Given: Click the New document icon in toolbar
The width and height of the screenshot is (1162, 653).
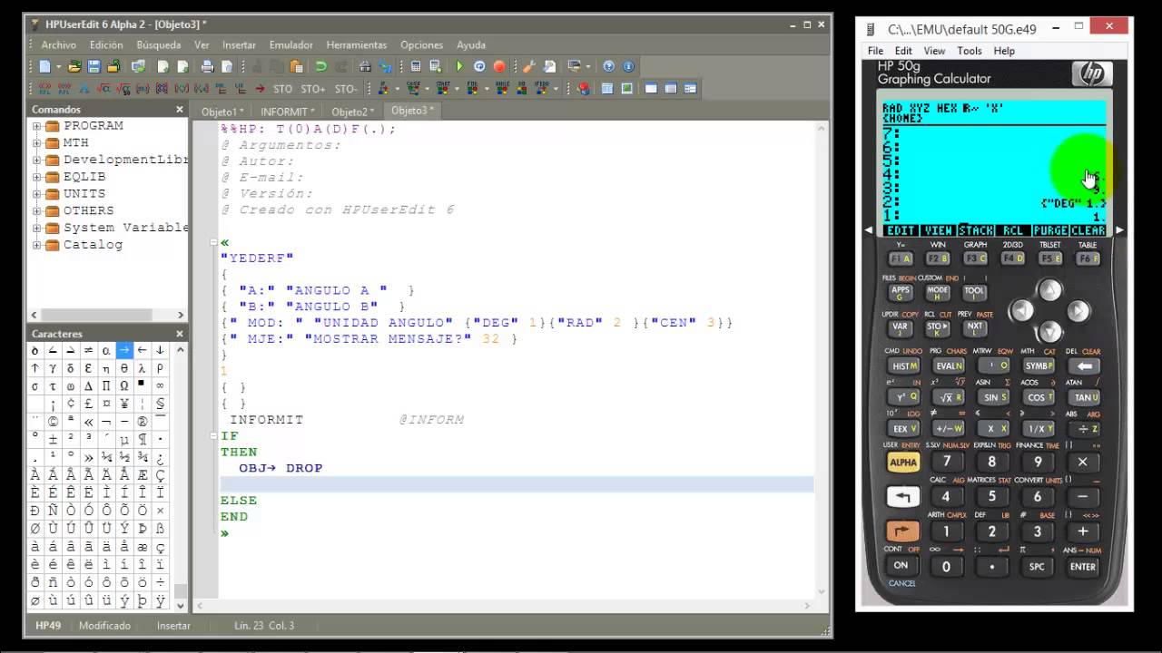Looking at the screenshot, I should click(44, 66).
